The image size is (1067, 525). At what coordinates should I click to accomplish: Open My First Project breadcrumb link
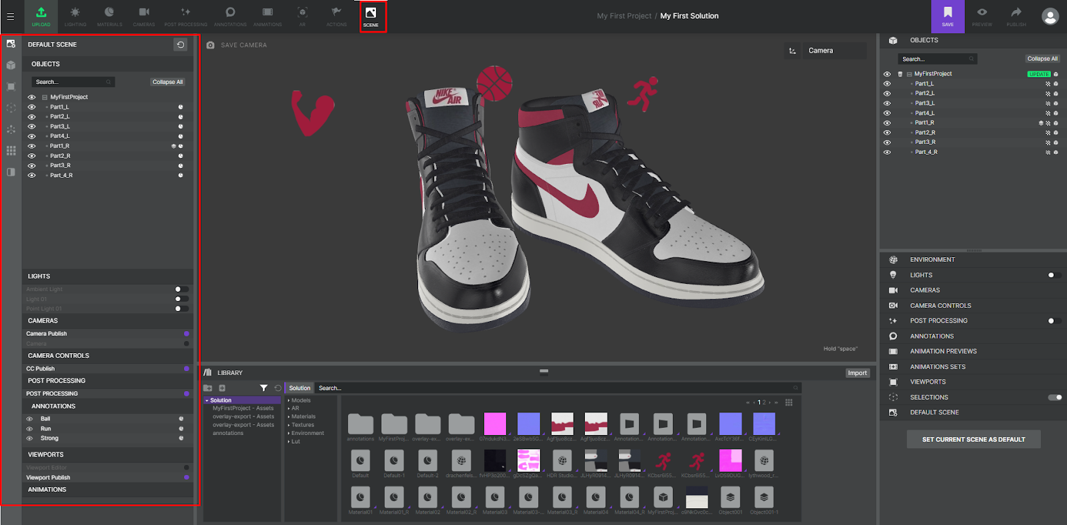pyautogui.click(x=624, y=16)
